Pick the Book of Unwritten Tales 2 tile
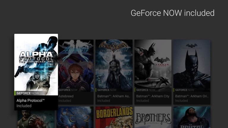Viewport: 228px width, 128px height. (76, 117)
